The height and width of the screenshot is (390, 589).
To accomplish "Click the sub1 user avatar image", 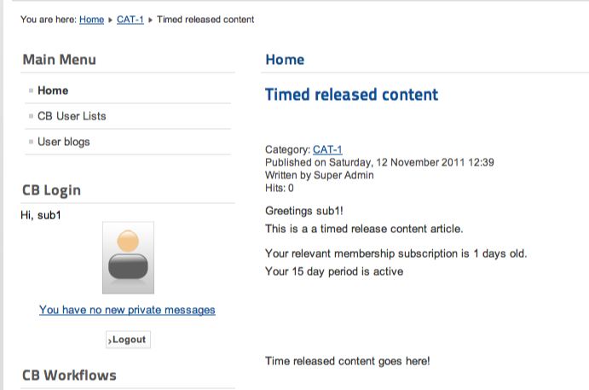I will tap(128, 258).
